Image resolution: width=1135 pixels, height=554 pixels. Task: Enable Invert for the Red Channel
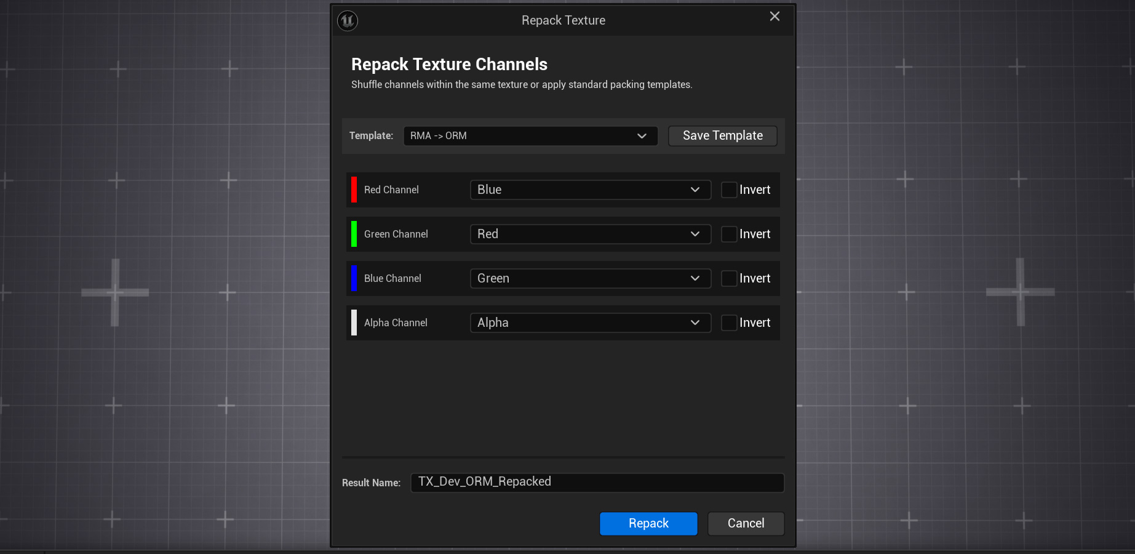point(728,190)
